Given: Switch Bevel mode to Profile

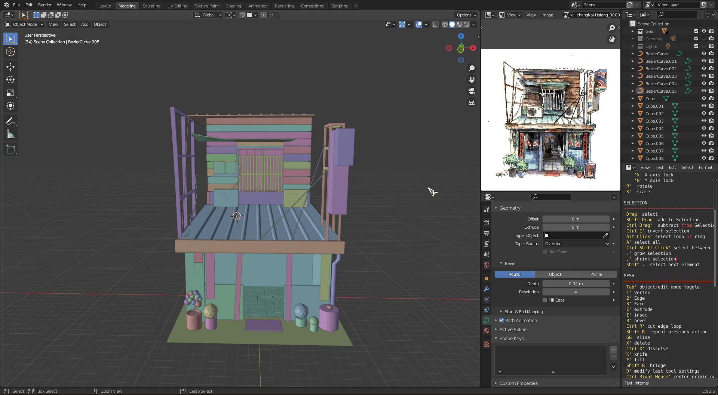Looking at the screenshot, I should pyautogui.click(x=596, y=274).
